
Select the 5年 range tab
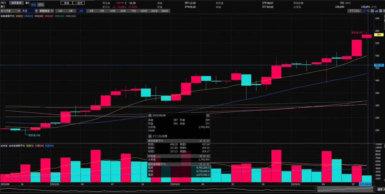coord(102,11)
